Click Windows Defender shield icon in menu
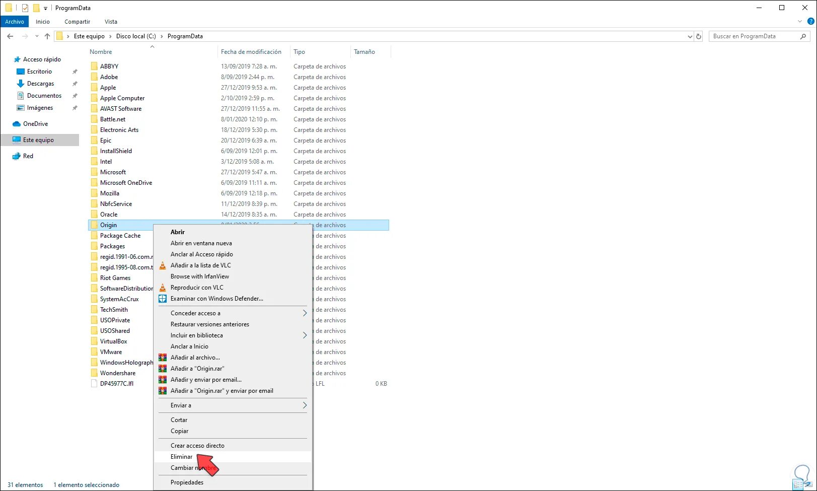Viewport: 817px width, 491px height. pyautogui.click(x=163, y=299)
